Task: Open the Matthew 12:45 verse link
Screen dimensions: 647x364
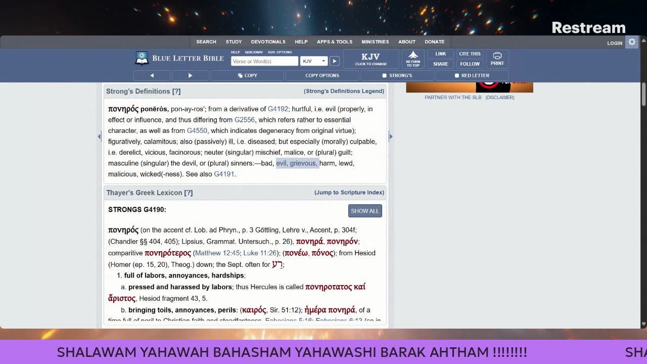Action: click(217, 253)
